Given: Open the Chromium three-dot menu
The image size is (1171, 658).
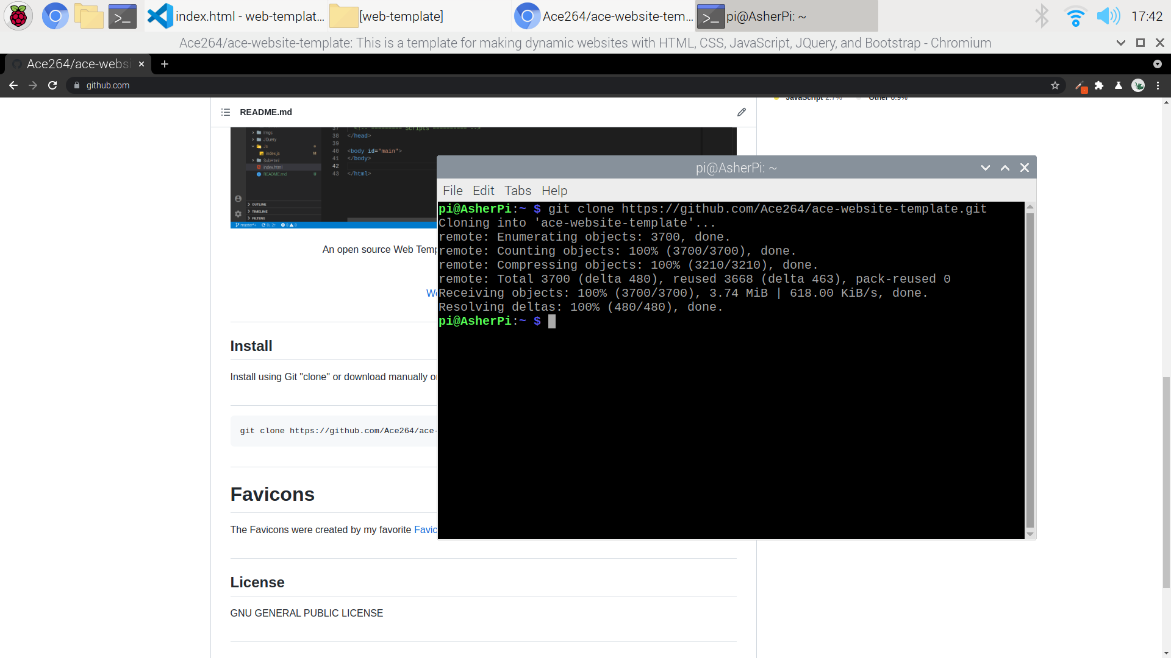Looking at the screenshot, I should 1158,85.
